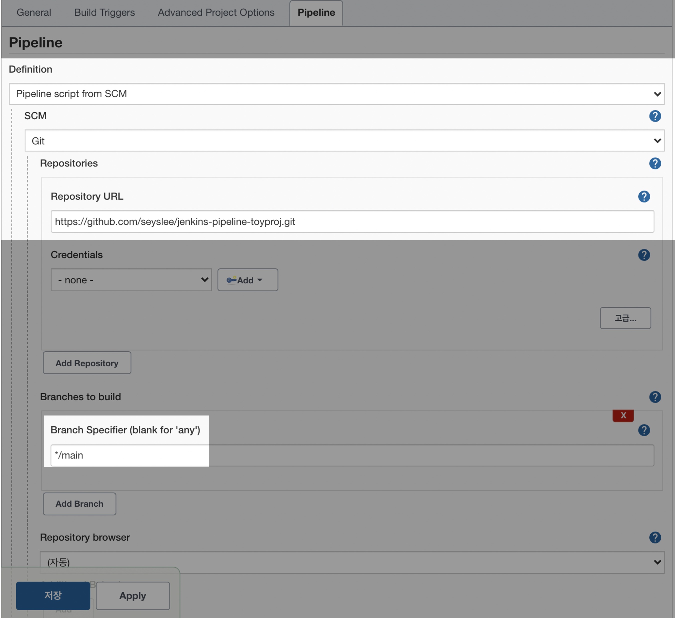Click the Repository URL help icon
Image resolution: width=676 pixels, height=618 pixels.
pyautogui.click(x=643, y=197)
